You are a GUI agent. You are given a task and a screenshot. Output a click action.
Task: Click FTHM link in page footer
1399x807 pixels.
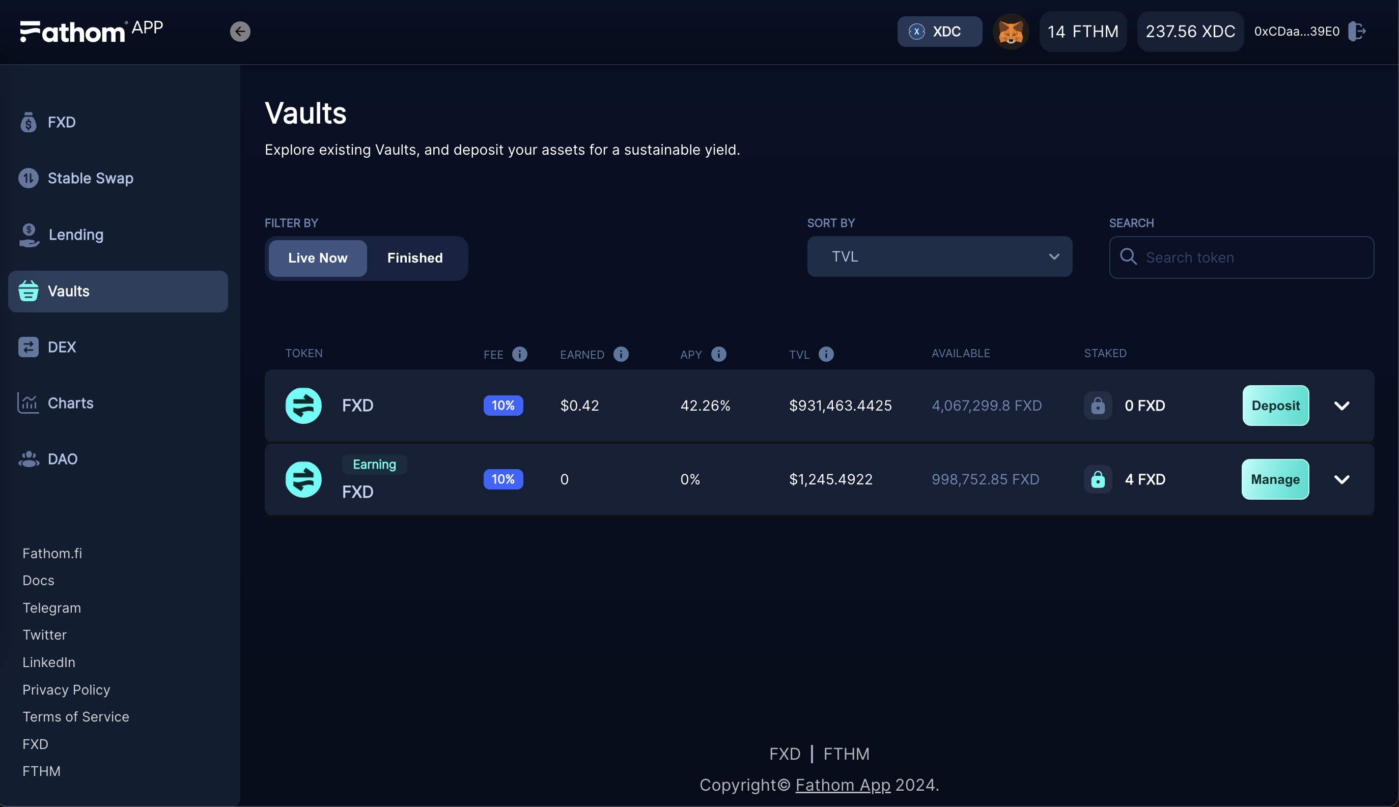pyautogui.click(x=846, y=754)
